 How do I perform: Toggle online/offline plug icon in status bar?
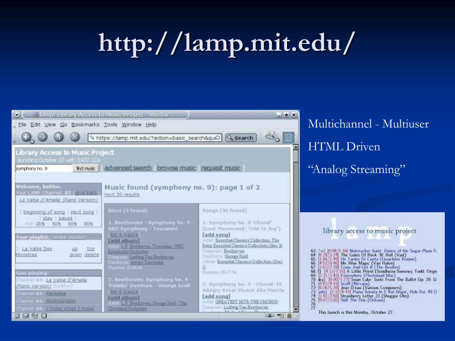point(270,316)
